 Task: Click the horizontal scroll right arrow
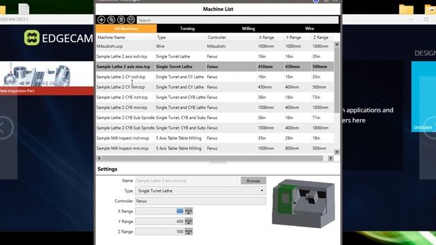pos(330,158)
